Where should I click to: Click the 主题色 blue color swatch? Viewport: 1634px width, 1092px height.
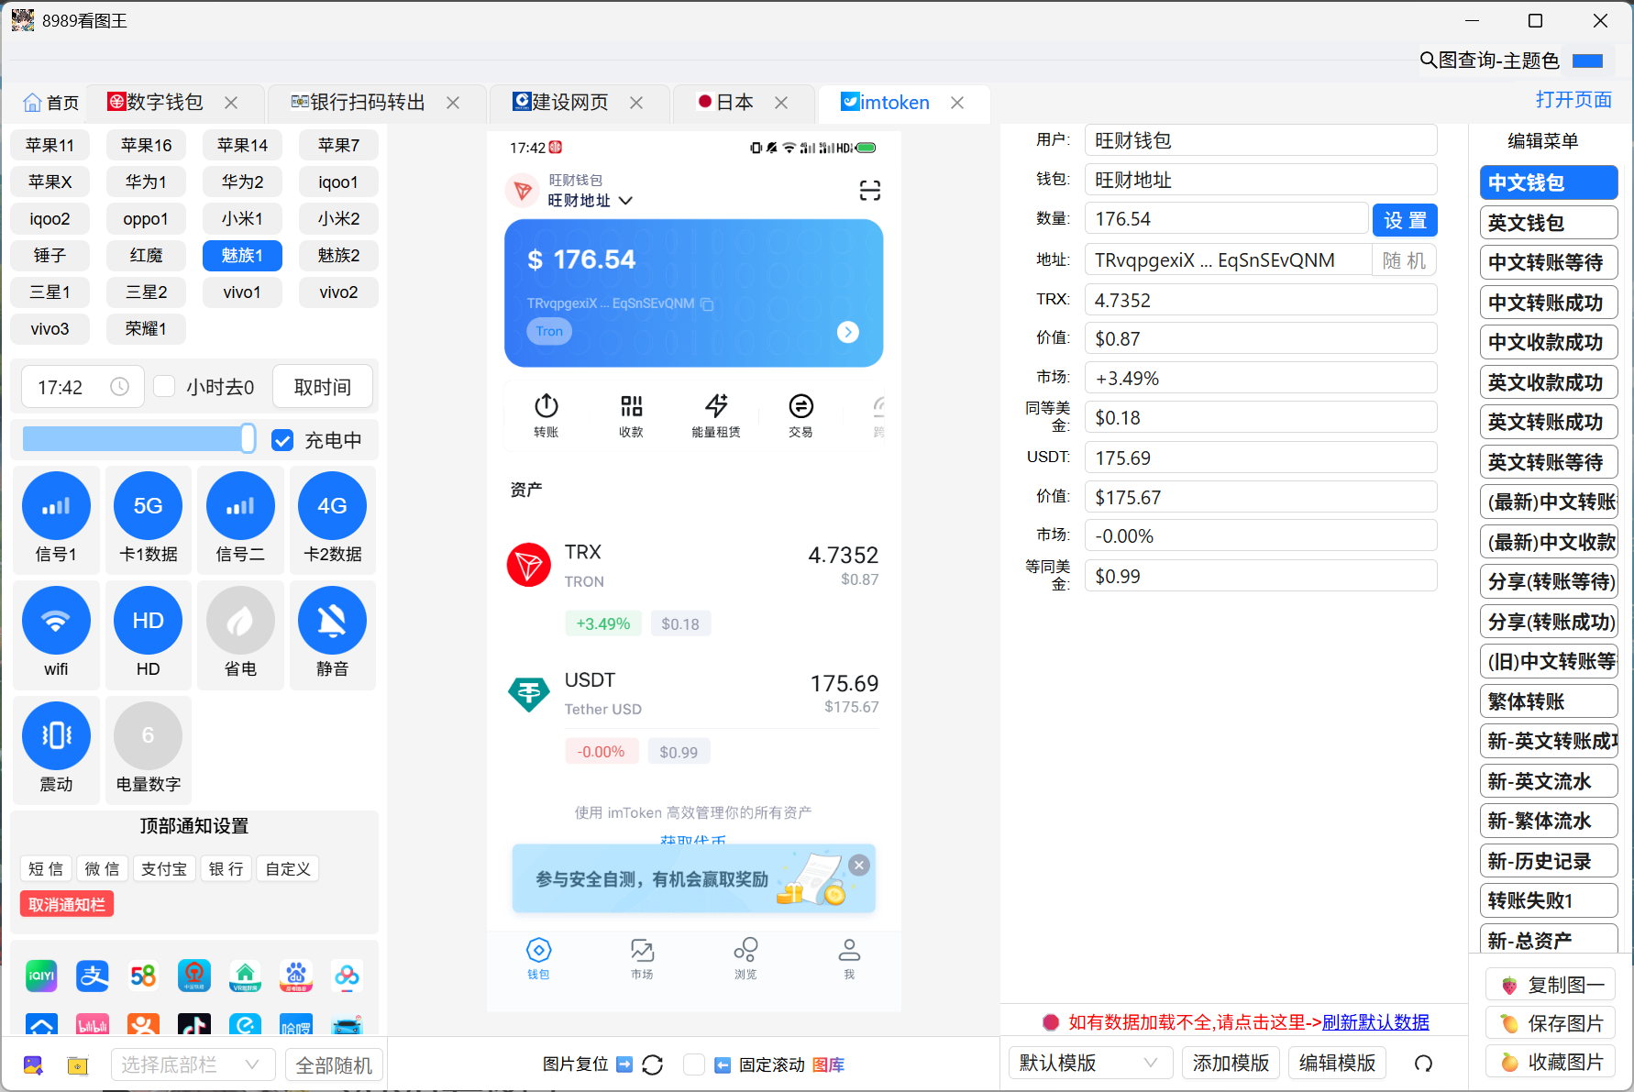tap(1587, 61)
